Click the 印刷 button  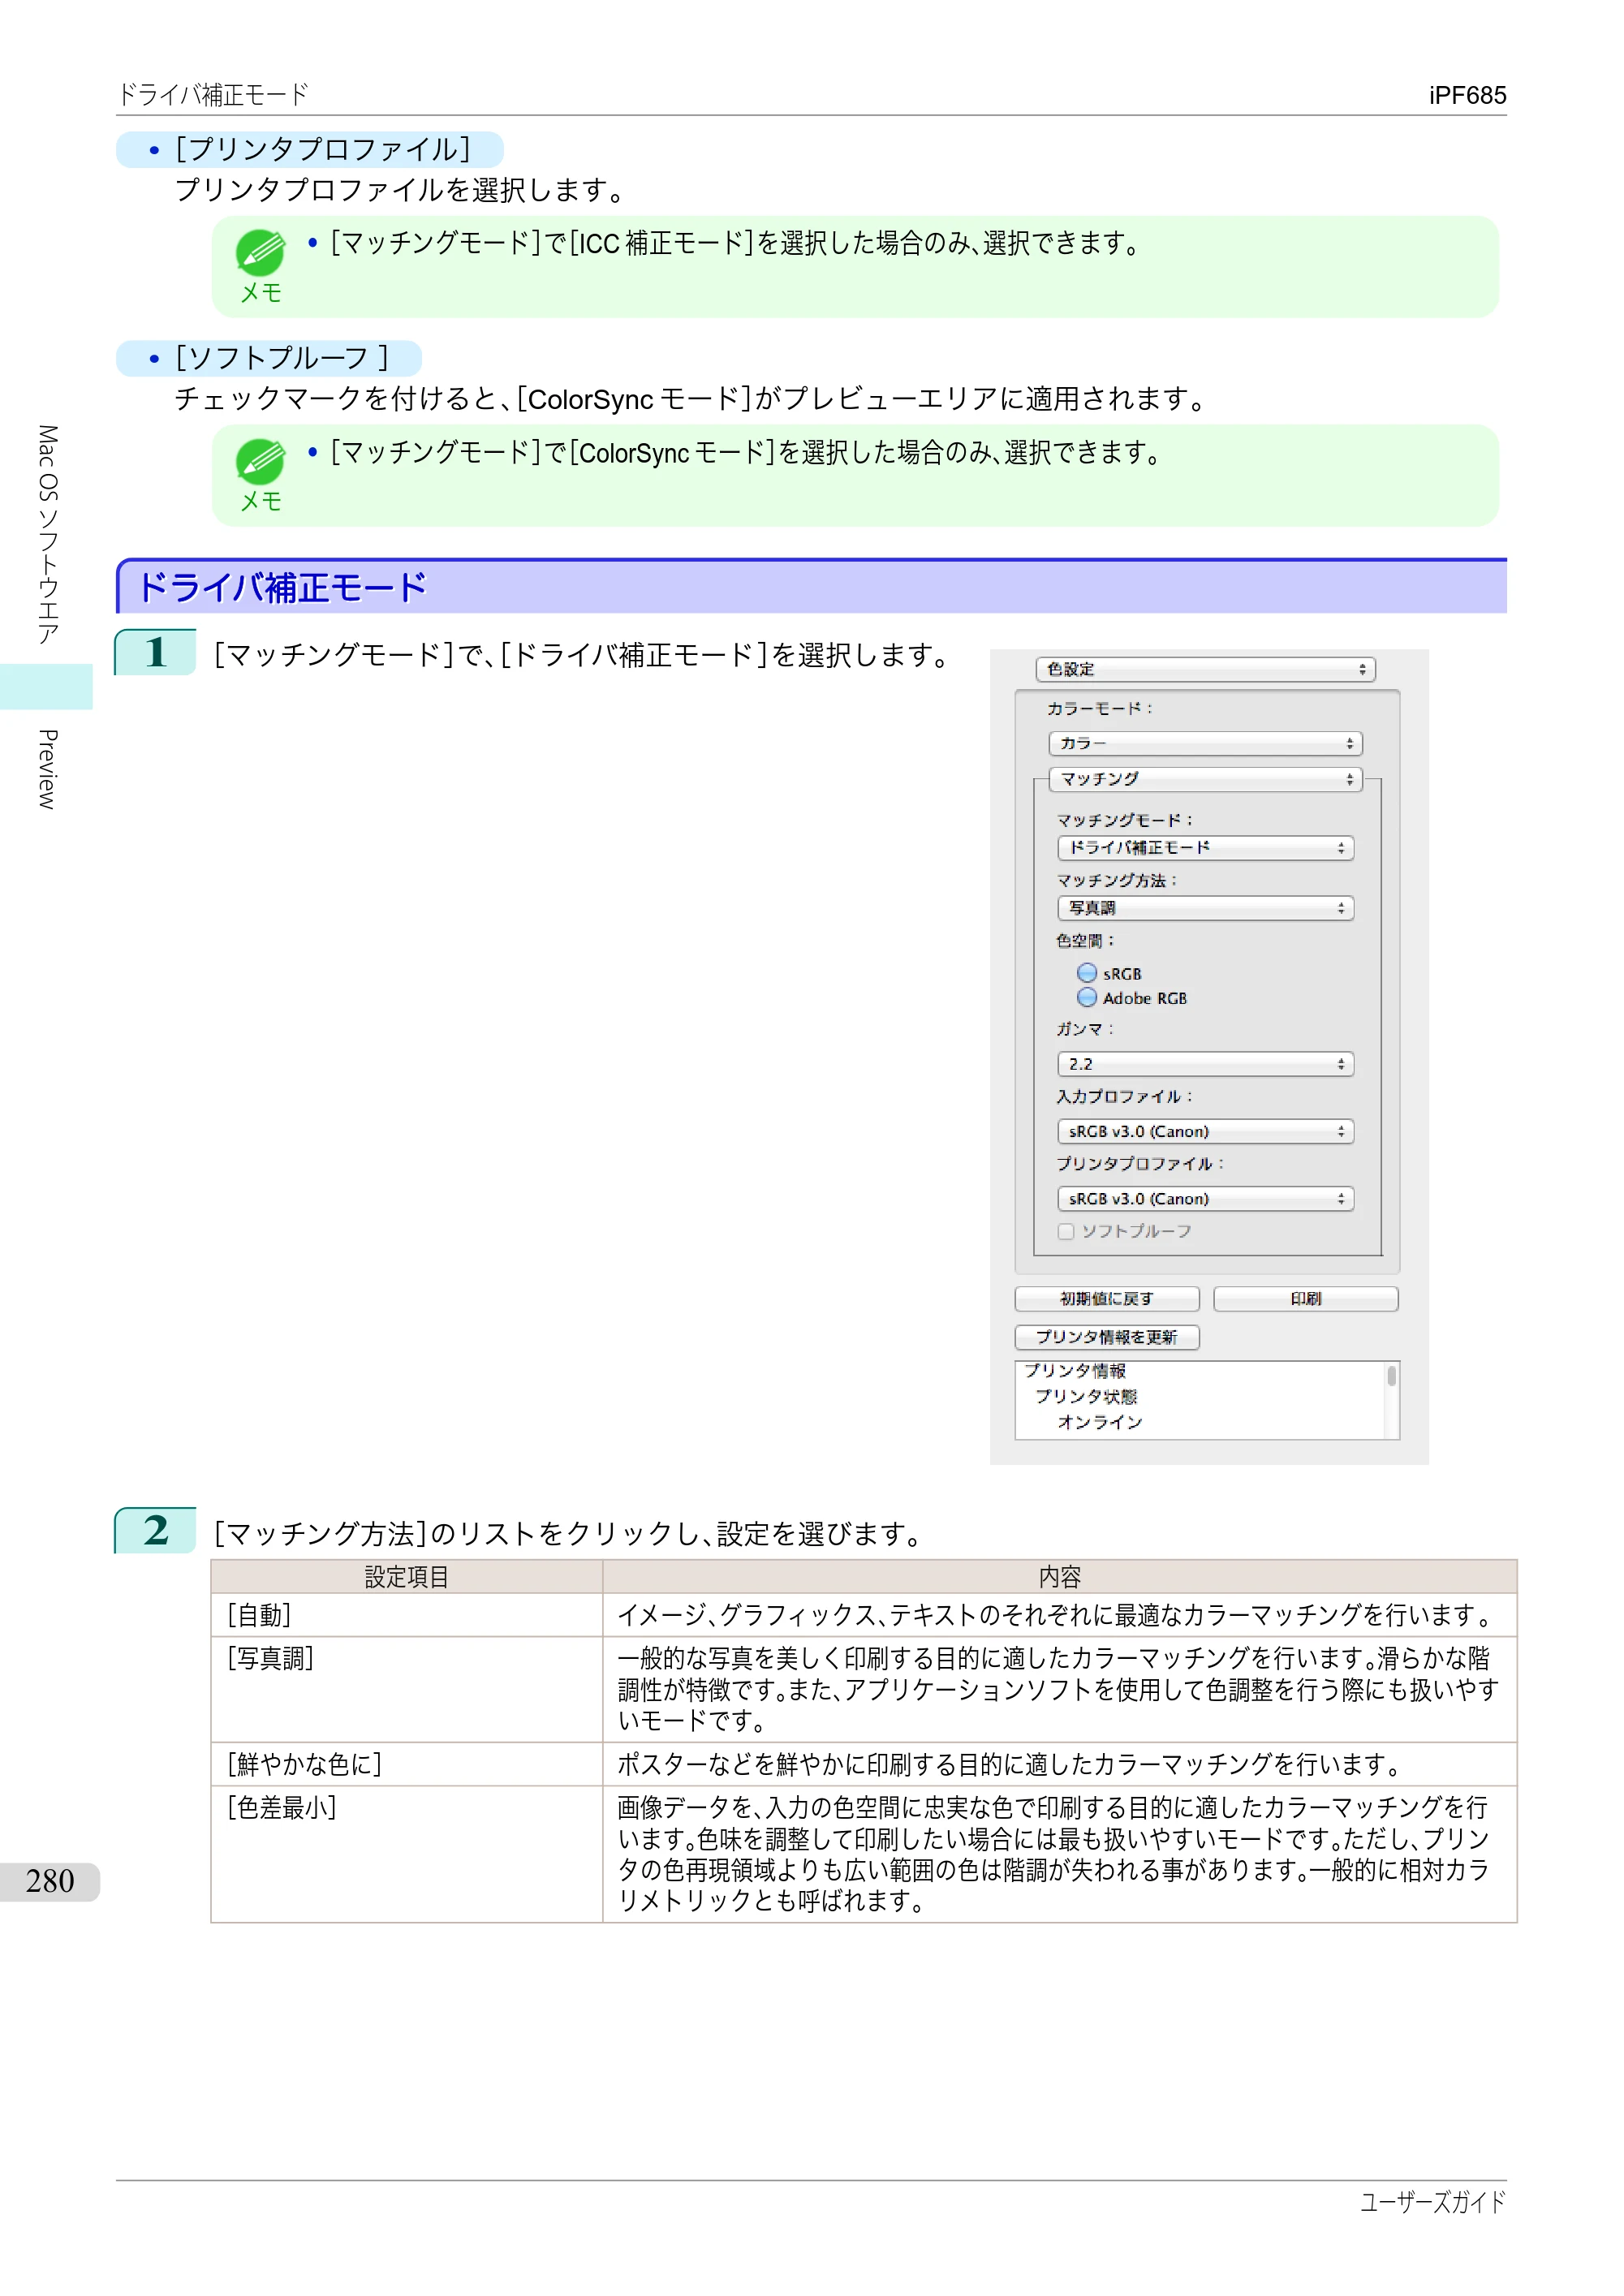[1305, 1298]
